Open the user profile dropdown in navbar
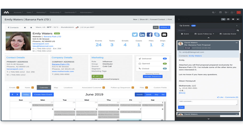The height and width of the screenshot is (136, 243). tap(232, 12)
